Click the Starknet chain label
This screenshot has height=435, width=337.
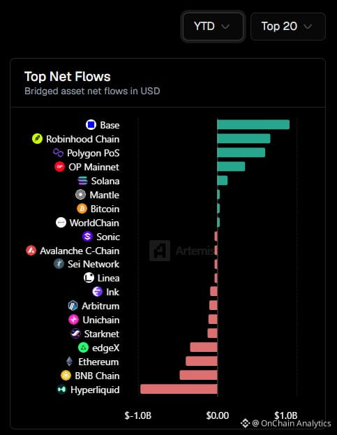coord(102,334)
